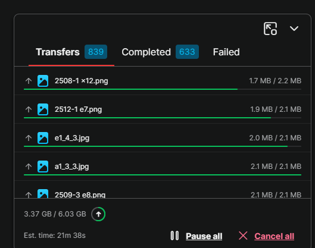Click image icon of 2508-1 ×12.png

pyautogui.click(x=43, y=81)
